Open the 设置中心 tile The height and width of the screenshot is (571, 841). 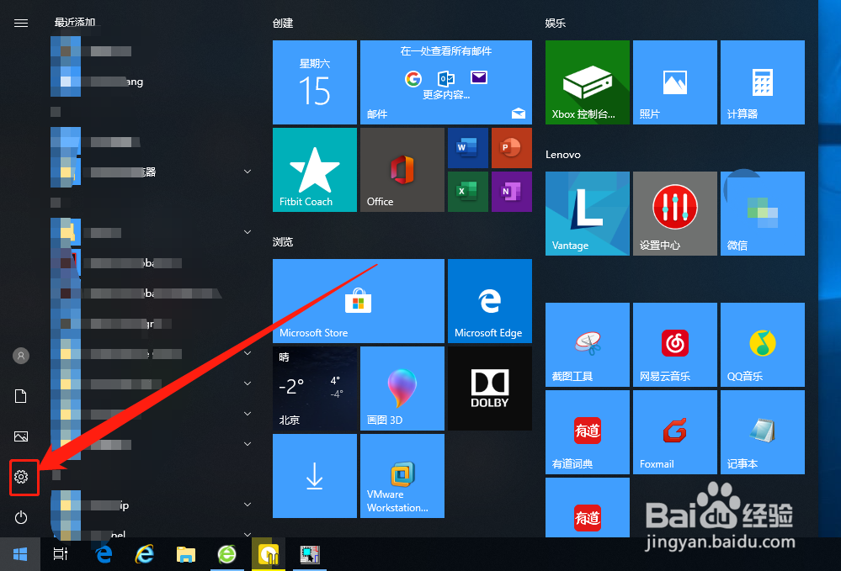pos(674,214)
